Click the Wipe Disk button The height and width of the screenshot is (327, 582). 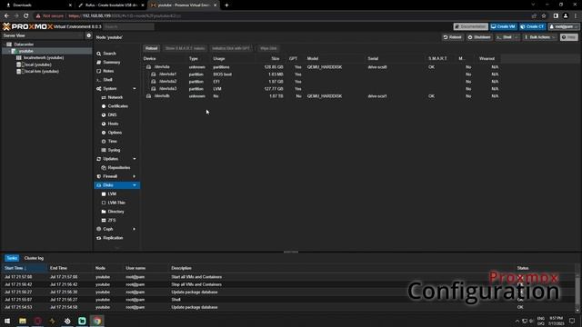(x=268, y=48)
